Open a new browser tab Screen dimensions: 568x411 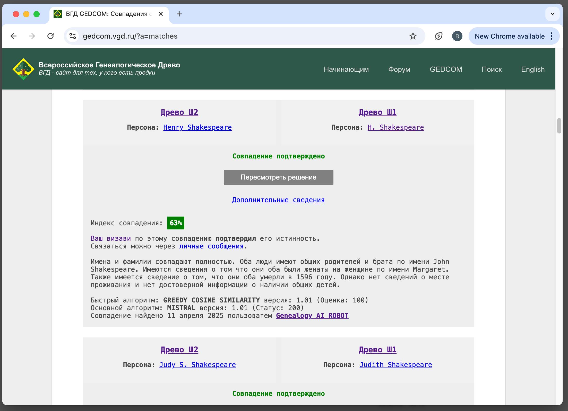179,14
